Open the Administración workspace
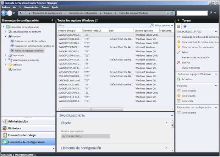Viewport: 220px width, 157px height. tap(18, 121)
